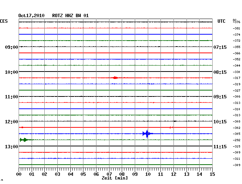Select the "13:00" local time label
The height and width of the screenshot is (184, 242).
pyautogui.click(x=12, y=146)
